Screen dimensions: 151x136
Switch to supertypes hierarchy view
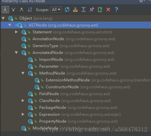click(x=13, y=10)
